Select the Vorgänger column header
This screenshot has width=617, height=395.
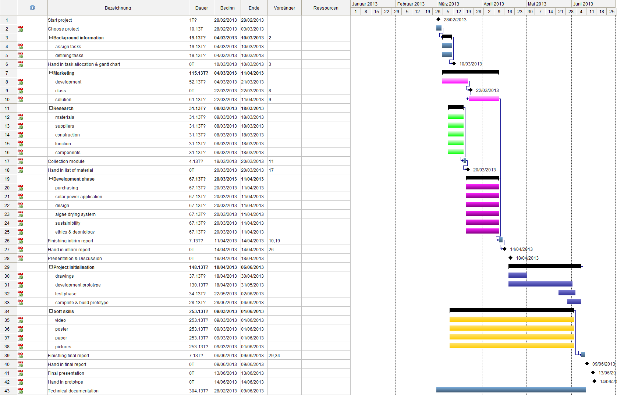(x=284, y=8)
